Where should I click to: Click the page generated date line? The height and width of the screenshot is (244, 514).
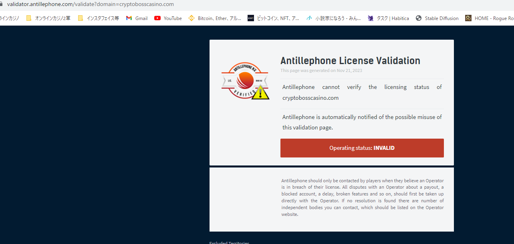(321, 71)
